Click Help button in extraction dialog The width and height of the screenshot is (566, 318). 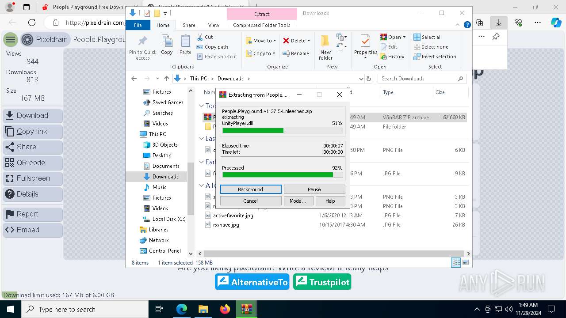pos(330,201)
